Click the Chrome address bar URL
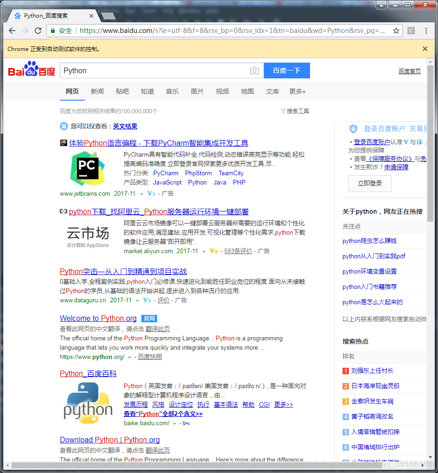 tap(232, 31)
